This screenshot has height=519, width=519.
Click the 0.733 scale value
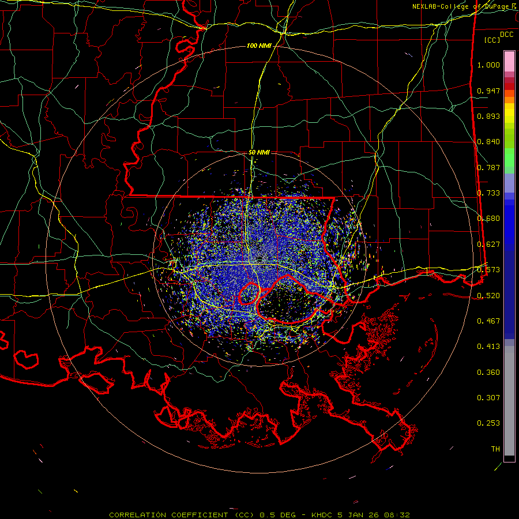(x=488, y=193)
